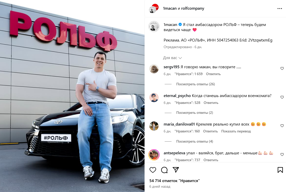Expand Посмотреть ответы (26) replies

click(196, 84)
